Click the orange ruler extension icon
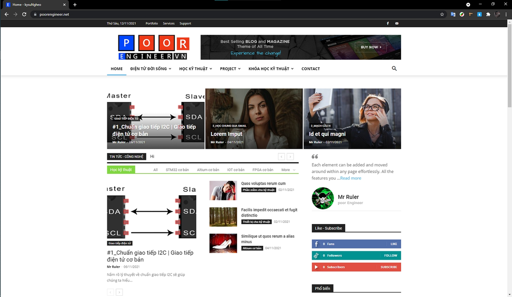The image size is (512, 297). [x=471, y=14]
